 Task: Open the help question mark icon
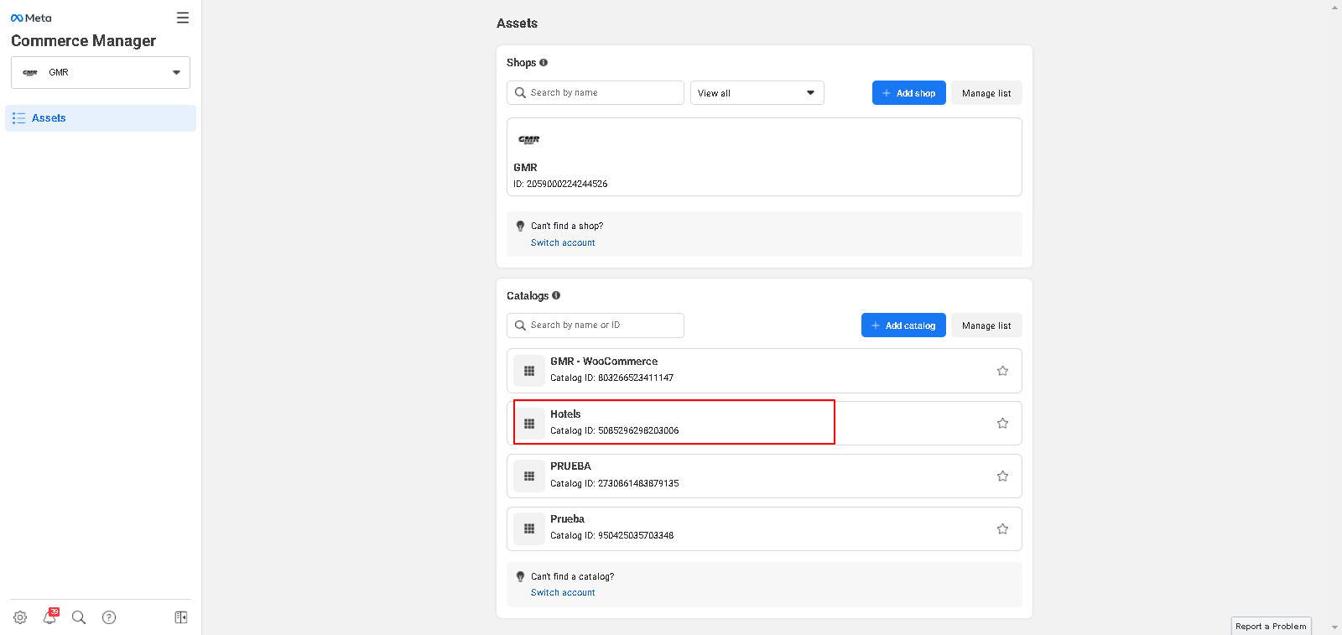point(109,617)
